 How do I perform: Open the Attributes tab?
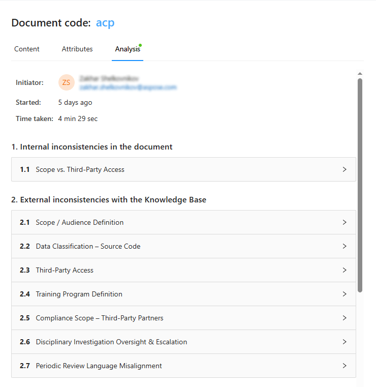pyautogui.click(x=77, y=49)
